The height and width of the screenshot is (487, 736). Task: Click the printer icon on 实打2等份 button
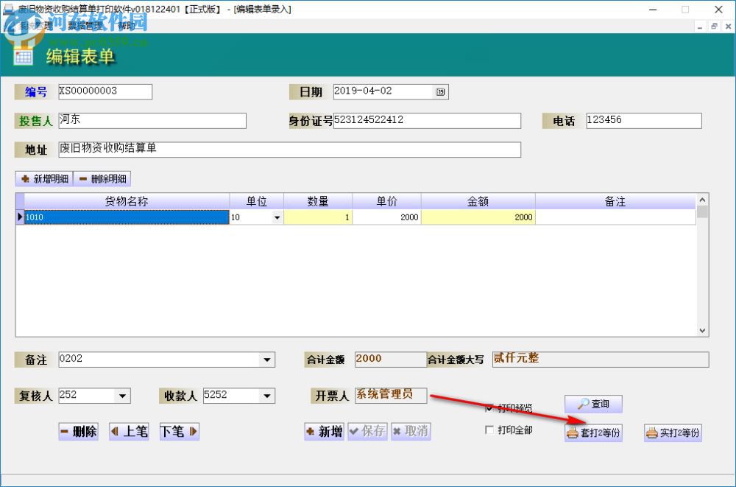(651, 433)
